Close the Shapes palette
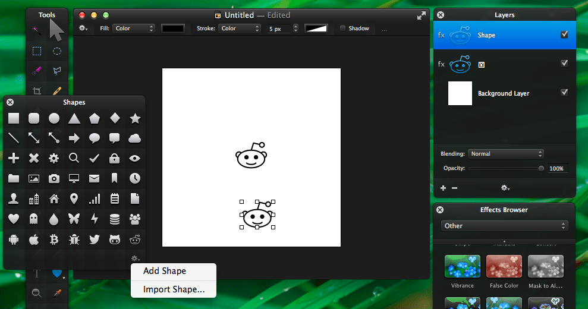This screenshot has height=309, width=588. (x=10, y=102)
